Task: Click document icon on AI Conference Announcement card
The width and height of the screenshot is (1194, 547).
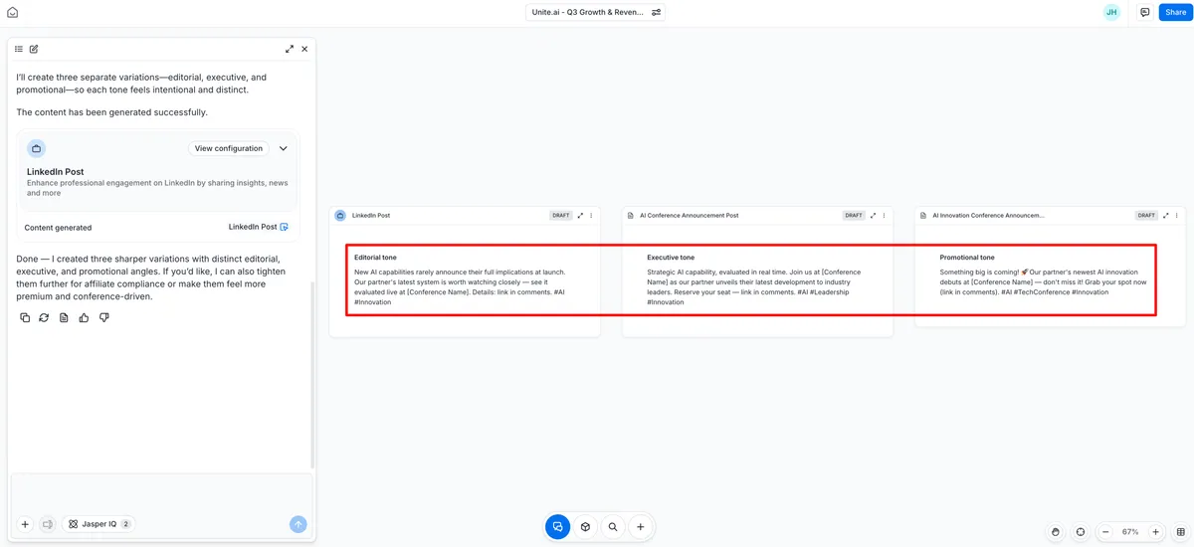Action: (631, 215)
